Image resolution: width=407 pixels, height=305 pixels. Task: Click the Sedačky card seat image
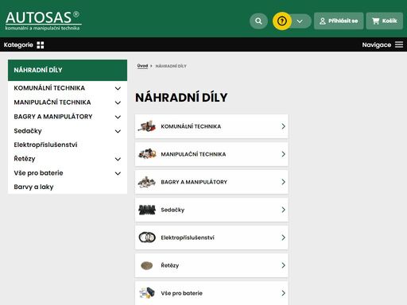[x=147, y=210]
